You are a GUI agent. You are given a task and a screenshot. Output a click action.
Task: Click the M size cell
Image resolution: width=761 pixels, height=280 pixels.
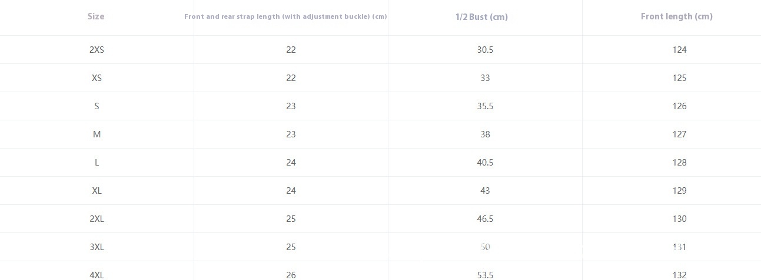[x=97, y=134]
